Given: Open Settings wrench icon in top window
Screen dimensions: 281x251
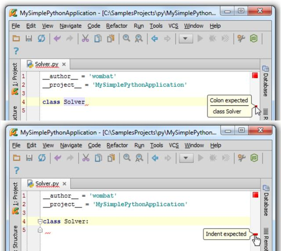Looking at the screenshot, I should coord(241,38).
